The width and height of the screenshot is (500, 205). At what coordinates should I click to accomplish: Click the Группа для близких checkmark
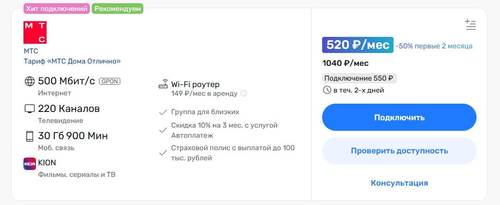pos(163,112)
